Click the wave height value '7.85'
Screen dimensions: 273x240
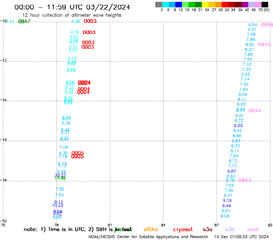coord(60,189)
